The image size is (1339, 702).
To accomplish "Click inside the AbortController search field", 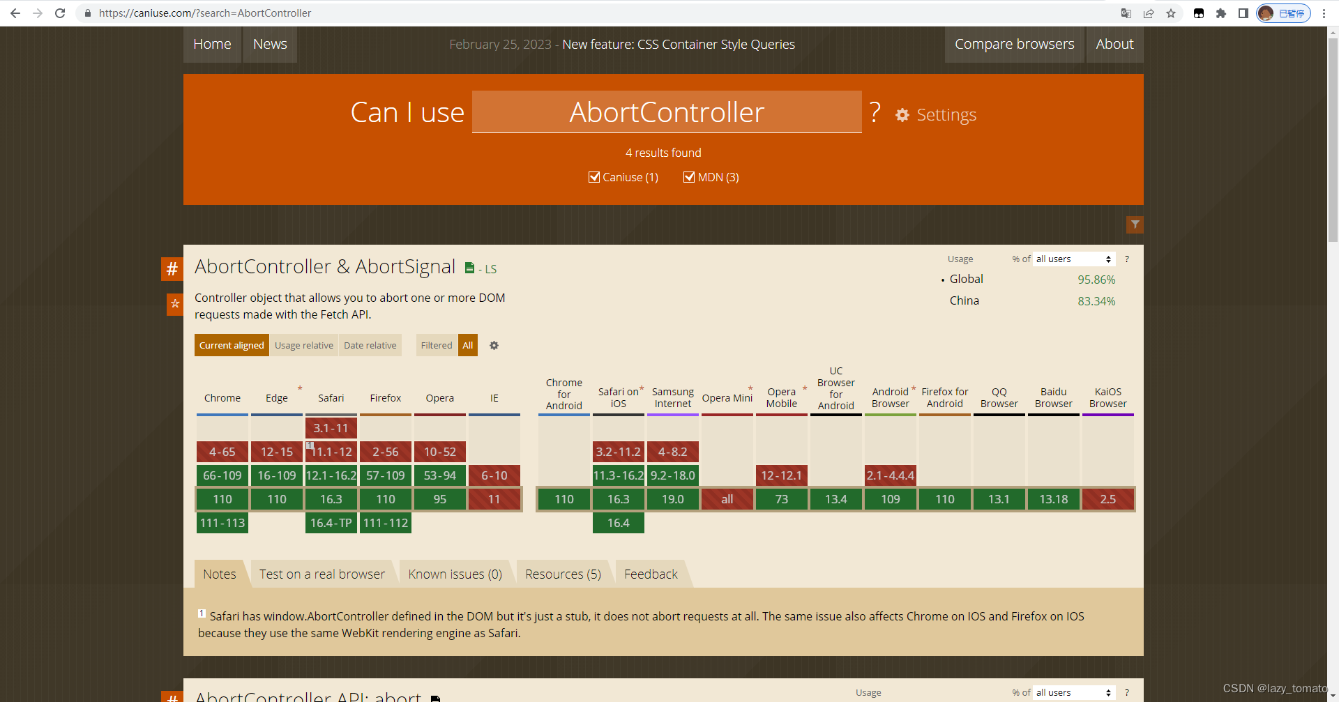I will tap(666, 112).
